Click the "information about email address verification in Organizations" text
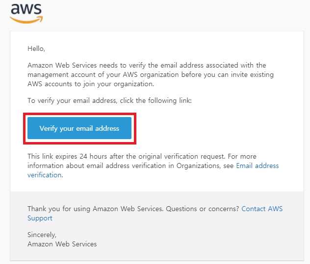This screenshot has width=310, height=264. click(130, 166)
